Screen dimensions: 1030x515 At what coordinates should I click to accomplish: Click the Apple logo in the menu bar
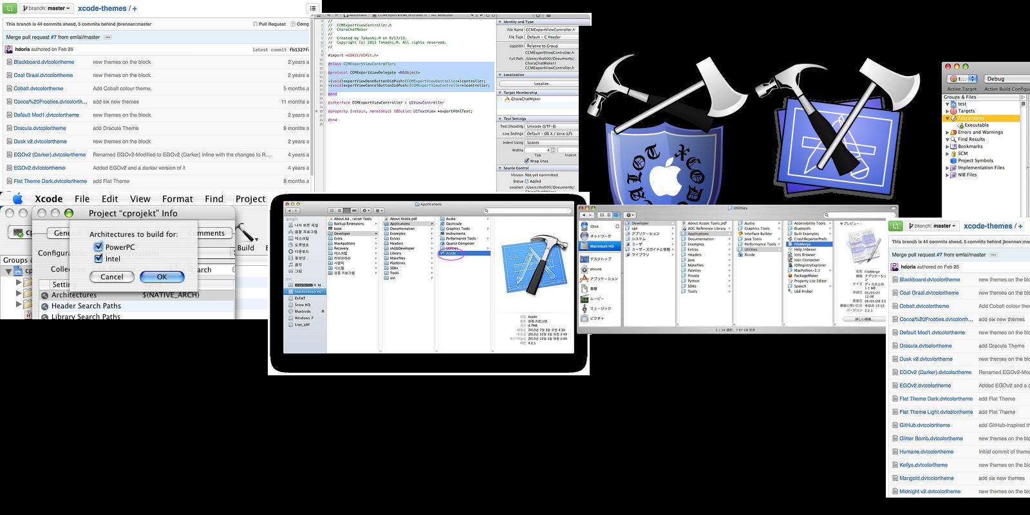pos(17,199)
